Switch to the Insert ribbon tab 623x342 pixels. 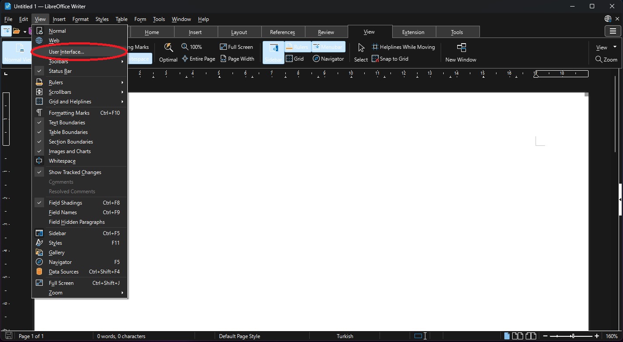[195, 32]
